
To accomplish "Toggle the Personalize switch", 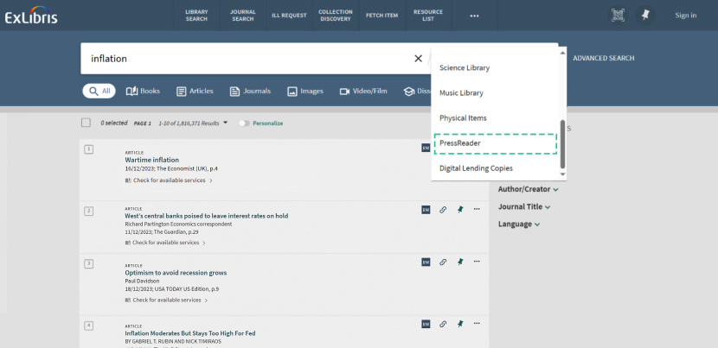I will [244, 123].
